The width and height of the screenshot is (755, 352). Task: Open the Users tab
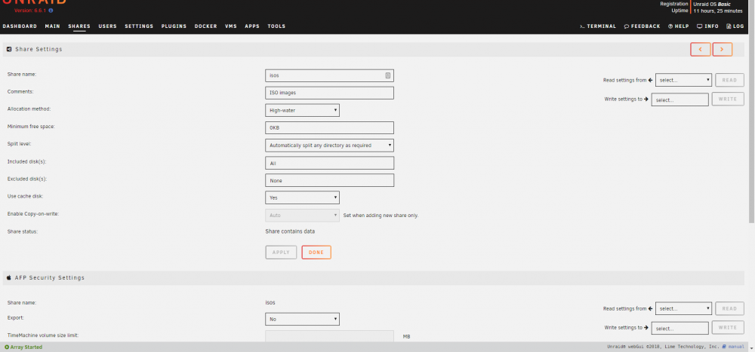pos(107,26)
